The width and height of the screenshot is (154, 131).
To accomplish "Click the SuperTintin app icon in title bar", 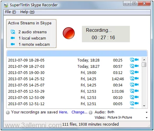I will pos(6,5).
